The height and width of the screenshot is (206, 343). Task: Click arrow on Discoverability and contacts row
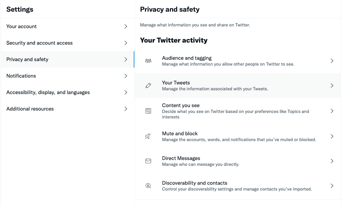[x=332, y=186]
